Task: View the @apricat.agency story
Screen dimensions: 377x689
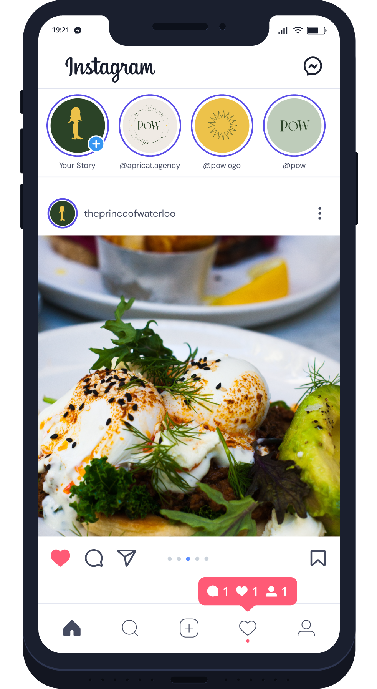Action: tap(150, 125)
